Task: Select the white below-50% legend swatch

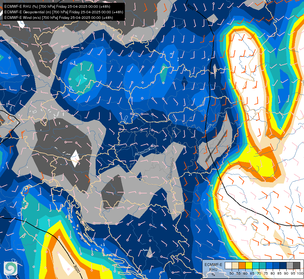Action: [228, 265]
